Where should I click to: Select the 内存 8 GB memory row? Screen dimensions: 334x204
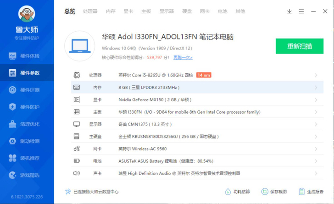(x=197, y=87)
